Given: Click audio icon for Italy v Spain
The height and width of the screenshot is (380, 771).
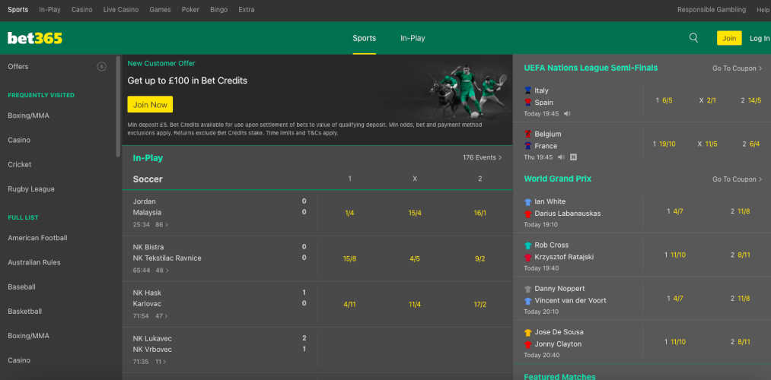Looking at the screenshot, I should [x=567, y=113].
